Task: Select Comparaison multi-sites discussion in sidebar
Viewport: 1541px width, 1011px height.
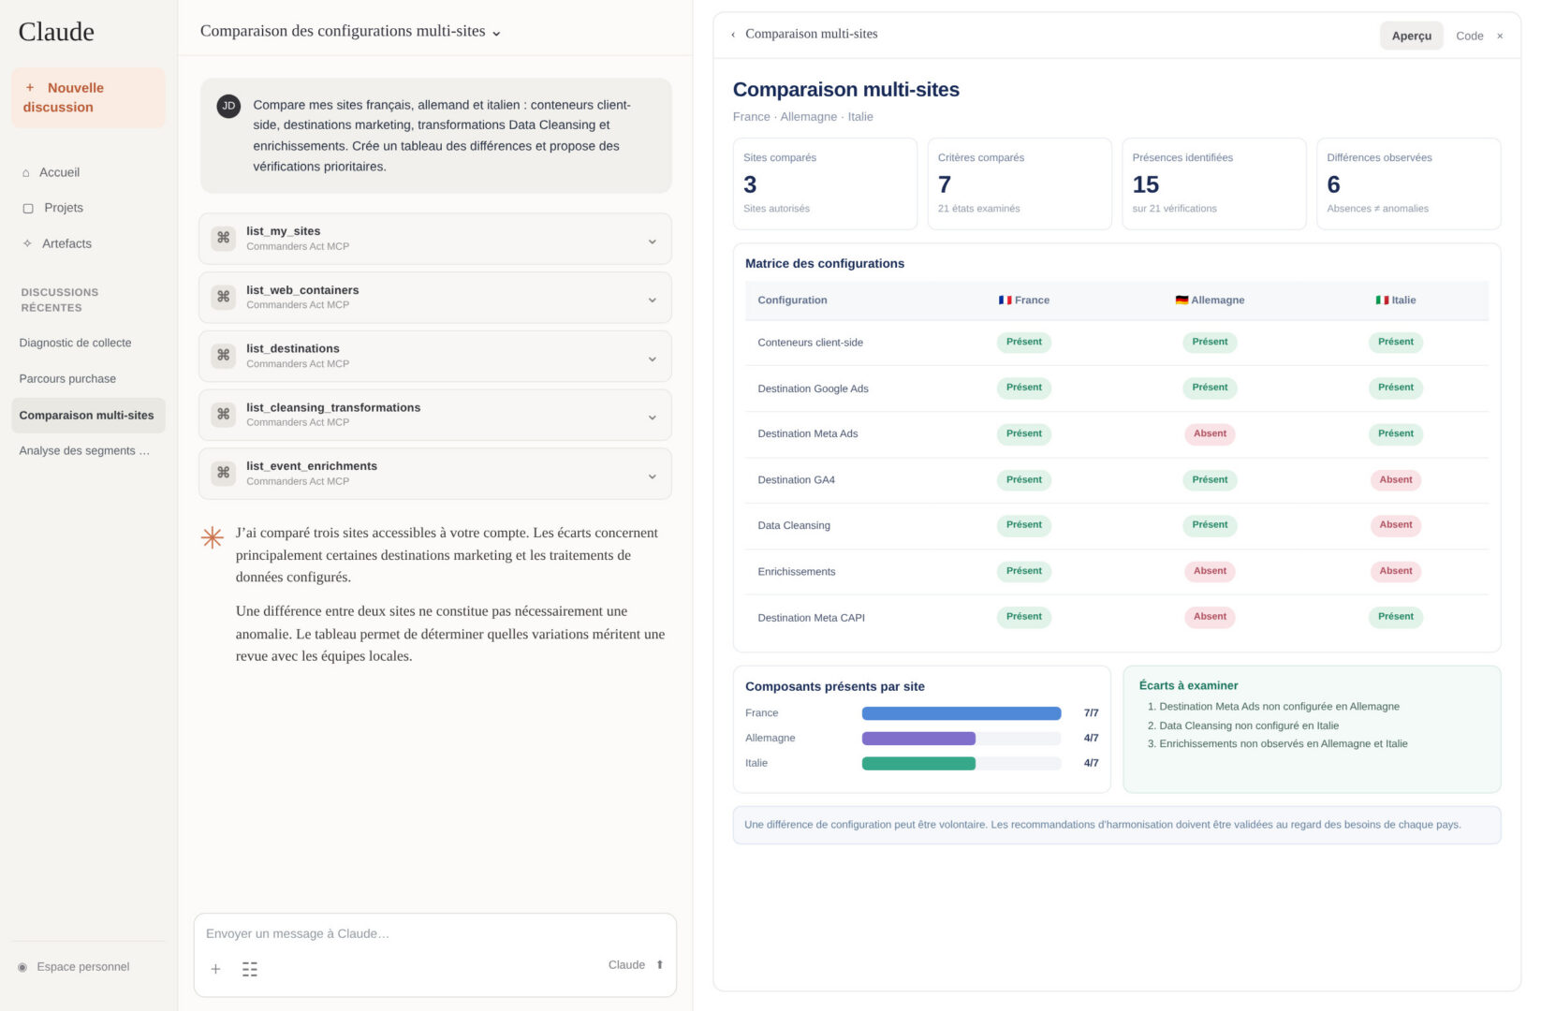Action: point(88,416)
